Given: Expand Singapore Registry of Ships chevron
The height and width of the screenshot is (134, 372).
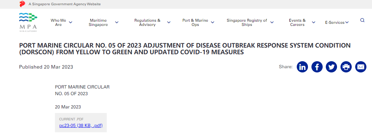Looking at the screenshot, I should 272,22.
